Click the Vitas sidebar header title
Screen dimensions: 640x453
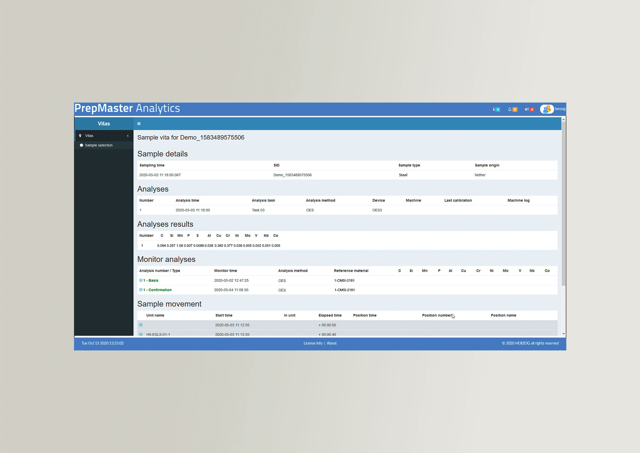coord(104,124)
